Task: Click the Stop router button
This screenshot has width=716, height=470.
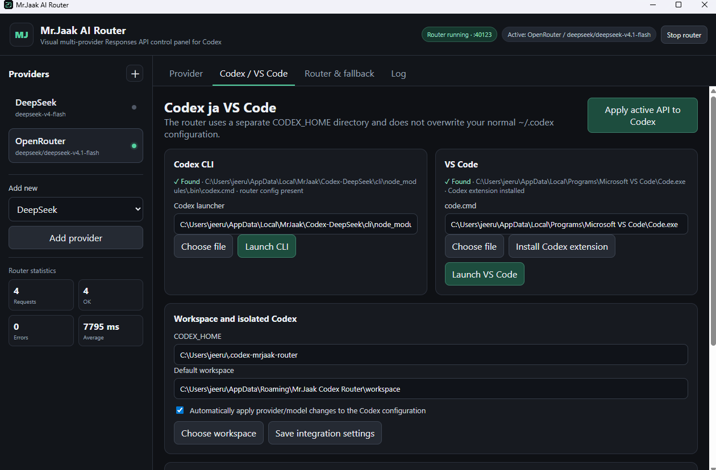Action: click(x=684, y=35)
